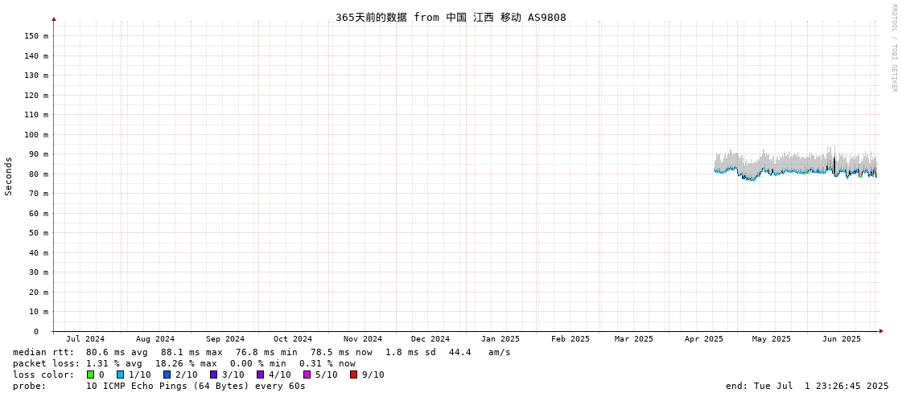The image size is (902, 397).
Task: Click the 'Oct 2024' x-axis label
Action: pyautogui.click(x=293, y=339)
